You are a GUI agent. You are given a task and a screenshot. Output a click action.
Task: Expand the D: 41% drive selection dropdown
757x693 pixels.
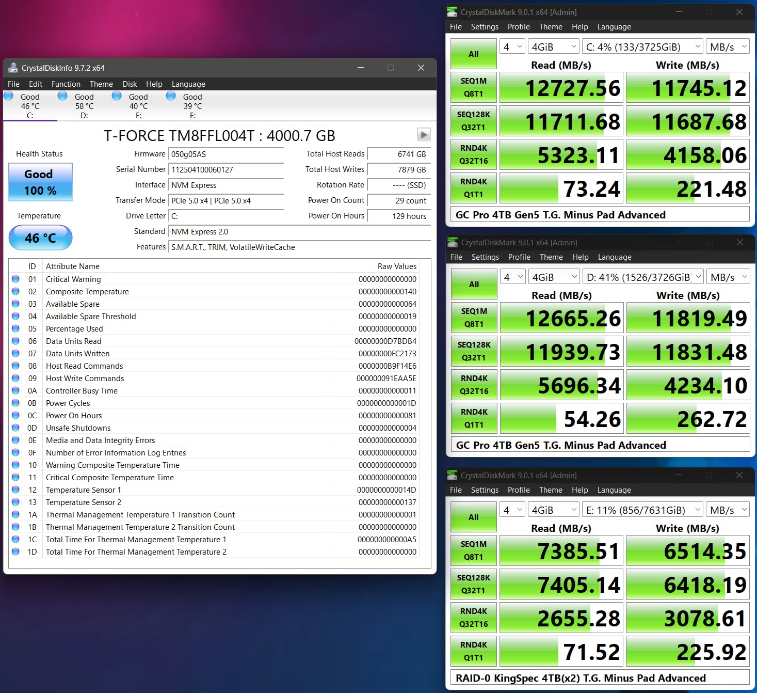(643, 277)
